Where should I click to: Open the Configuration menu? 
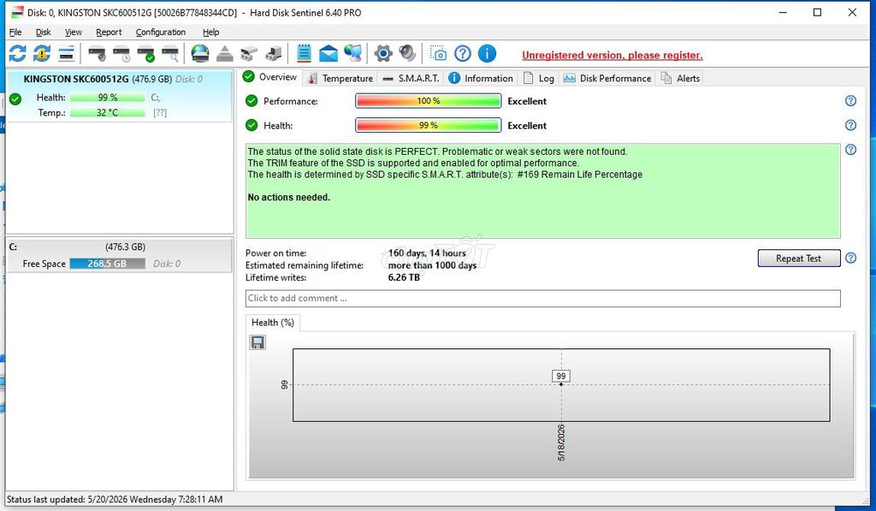click(x=160, y=32)
